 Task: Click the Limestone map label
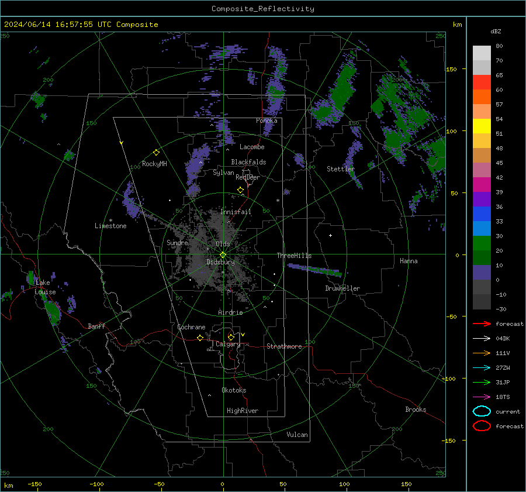(110, 226)
